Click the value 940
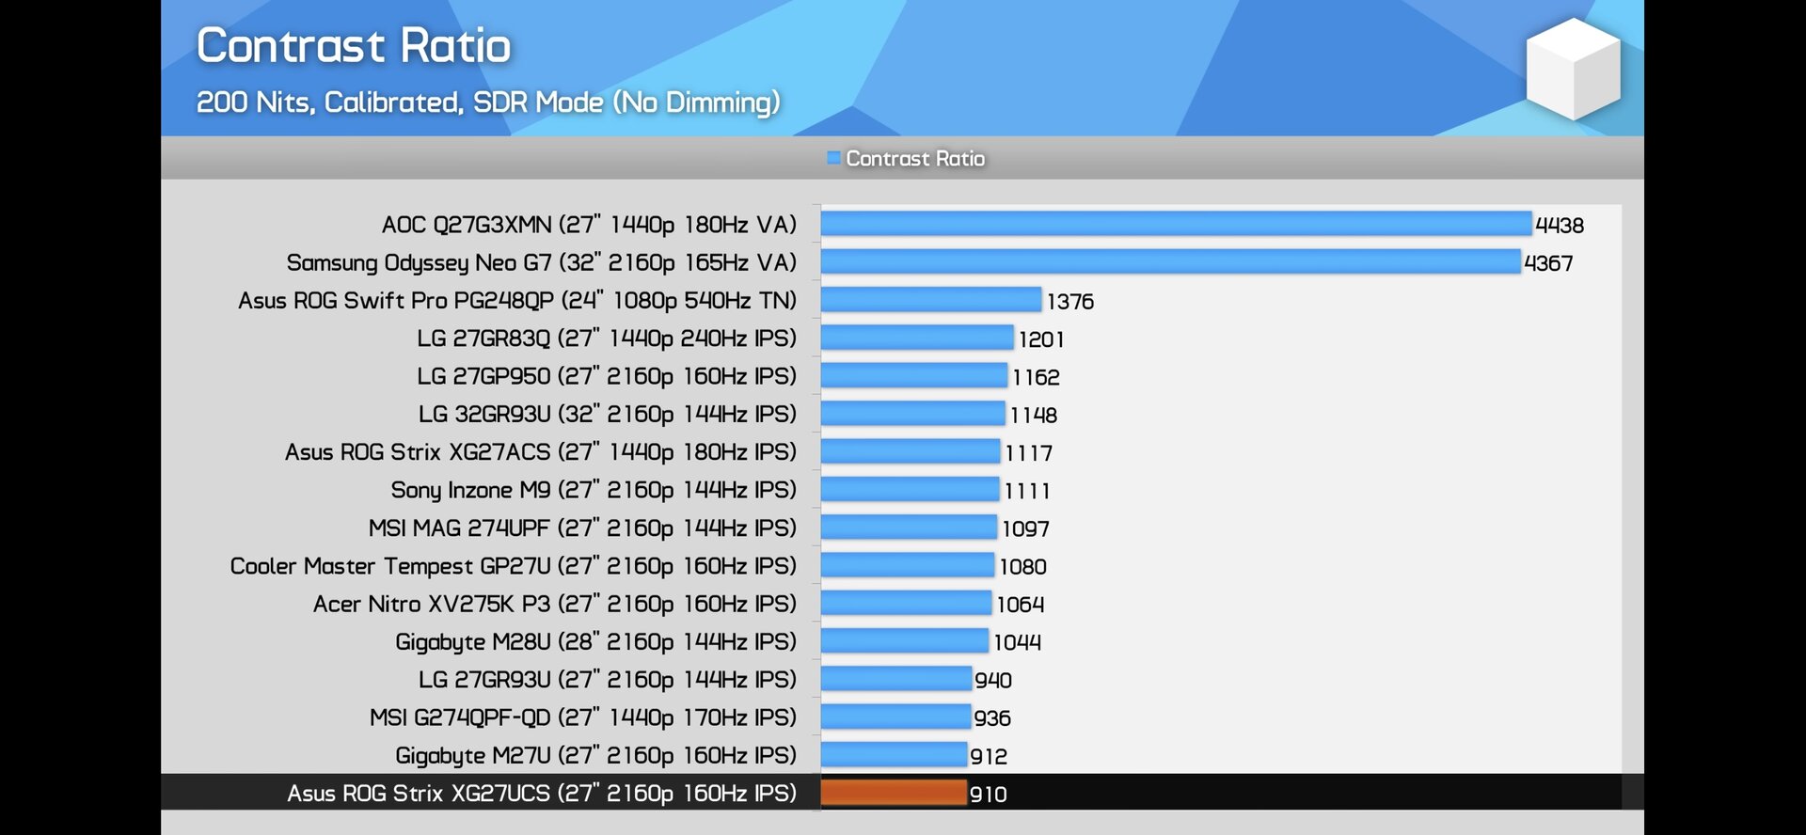Viewport: 1806px width, 835px height. [x=993, y=681]
